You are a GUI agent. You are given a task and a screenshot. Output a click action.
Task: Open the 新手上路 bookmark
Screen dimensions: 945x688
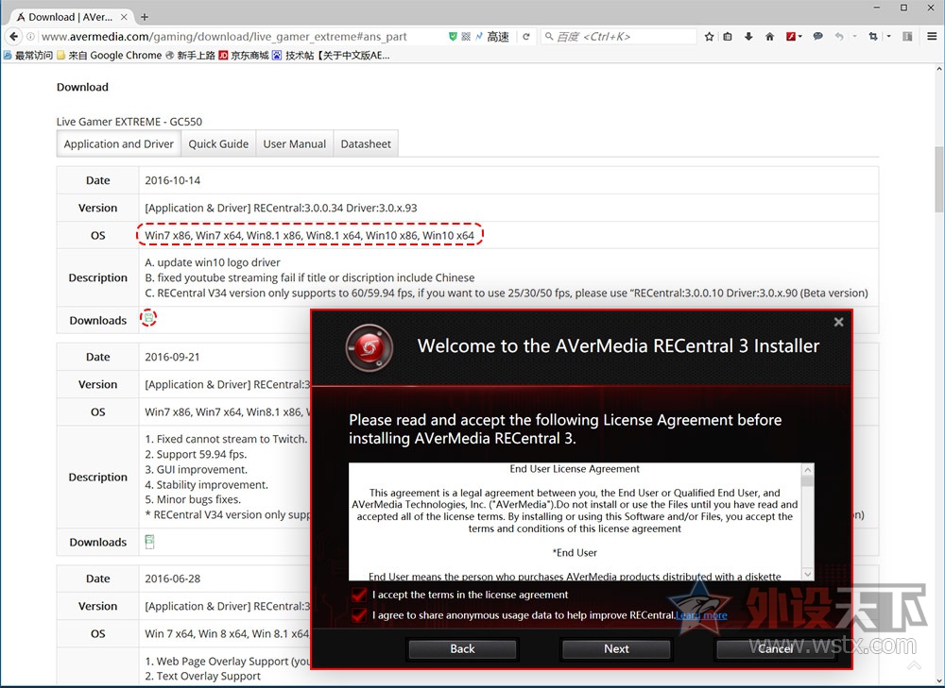pos(190,56)
